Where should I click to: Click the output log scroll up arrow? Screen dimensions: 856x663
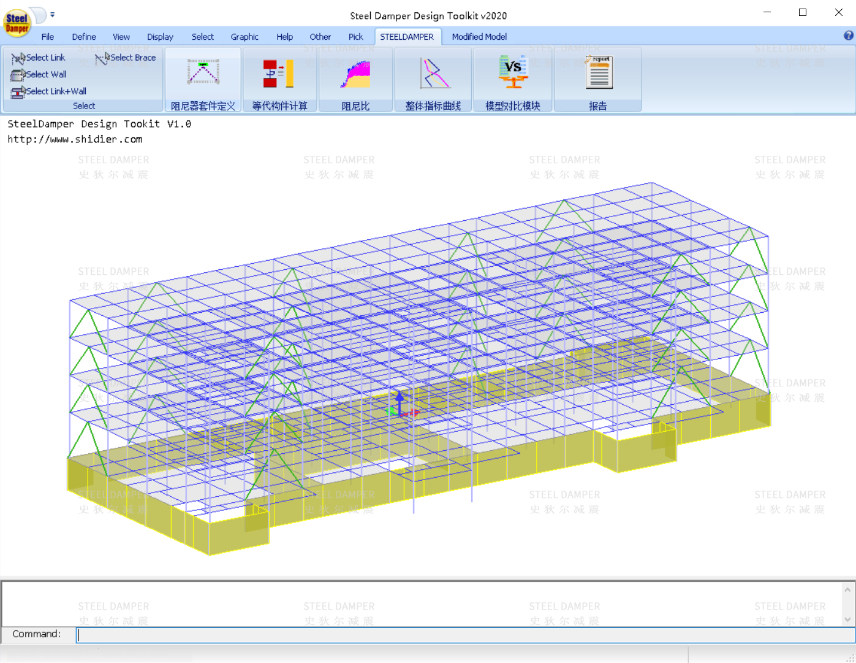pyautogui.click(x=848, y=589)
